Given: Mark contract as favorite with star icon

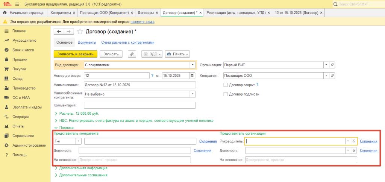Looking at the screenshot, I should pyautogui.click(x=80, y=32).
